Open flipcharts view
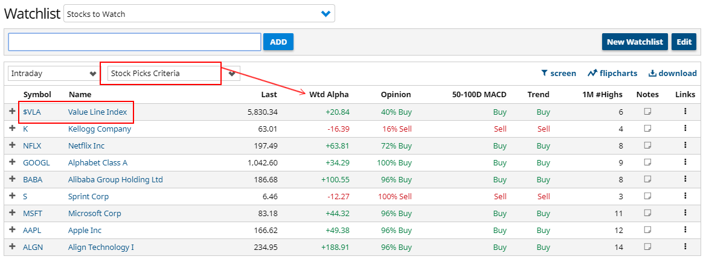The width and height of the screenshot is (706, 262). click(x=612, y=73)
